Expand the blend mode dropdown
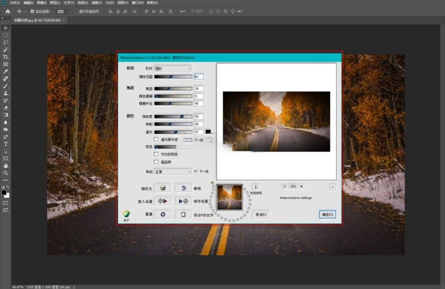The width and height of the screenshot is (445, 289). 173,172
